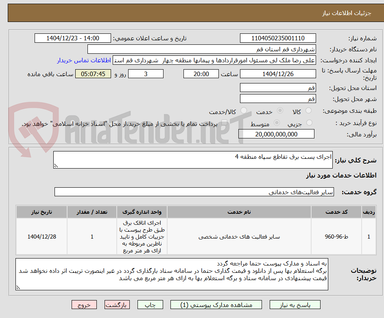Click the 'اطلاعات خدمات مورد نیاز' section heading
Screen dimensions: 384x318
pyautogui.click(x=341, y=175)
